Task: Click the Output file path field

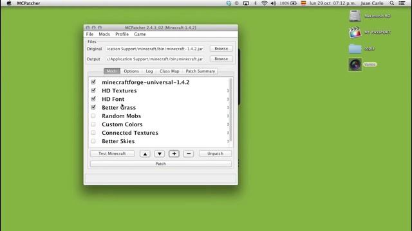Action: pos(155,59)
